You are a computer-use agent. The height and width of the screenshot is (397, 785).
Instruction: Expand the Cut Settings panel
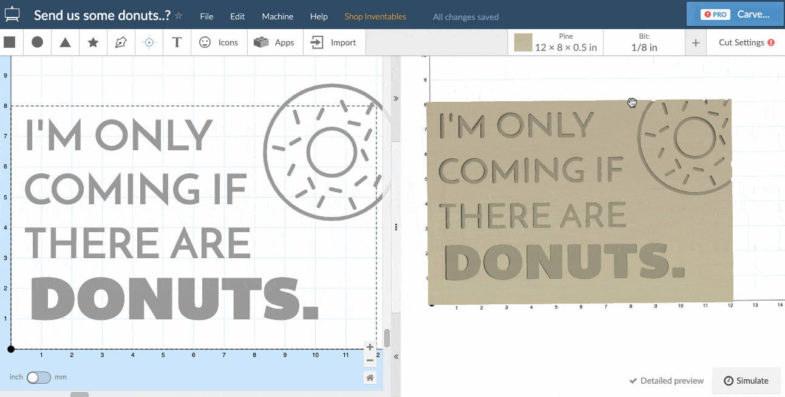pyautogui.click(x=746, y=42)
